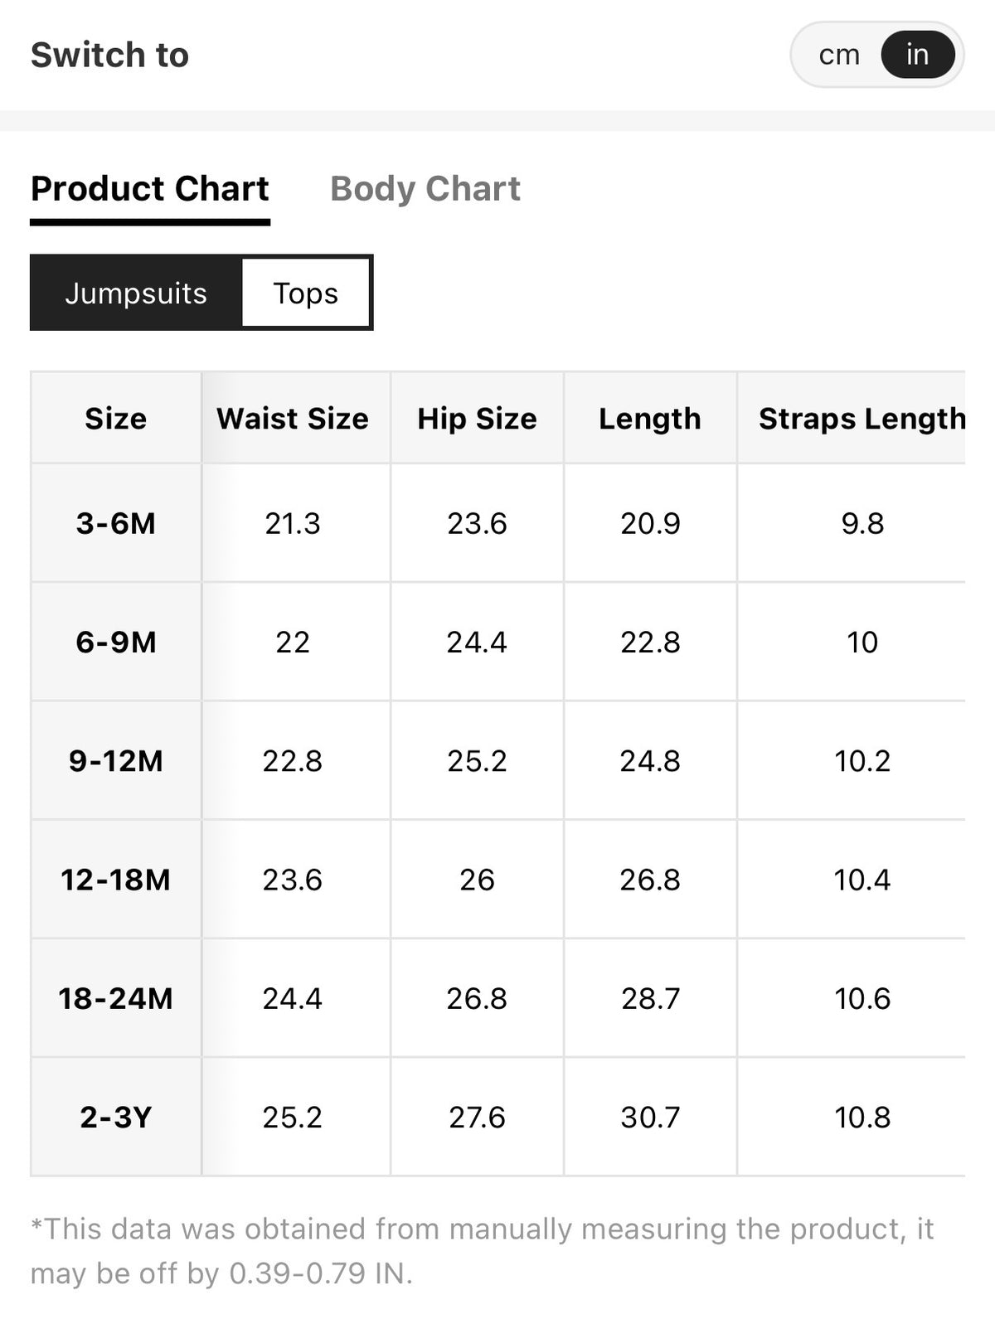Click the Switch to label
The image size is (995, 1319).
(109, 55)
